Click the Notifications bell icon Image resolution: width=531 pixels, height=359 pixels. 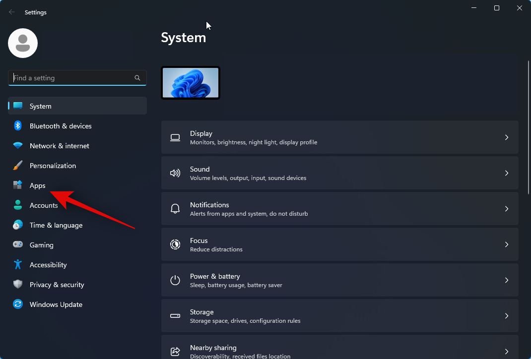(x=175, y=209)
